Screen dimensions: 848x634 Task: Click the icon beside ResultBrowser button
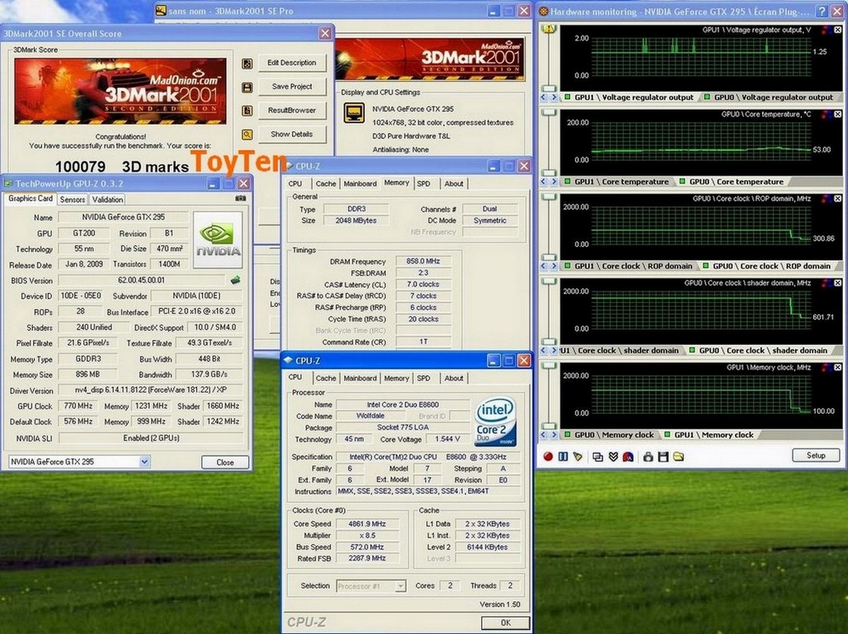coord(247,111)
